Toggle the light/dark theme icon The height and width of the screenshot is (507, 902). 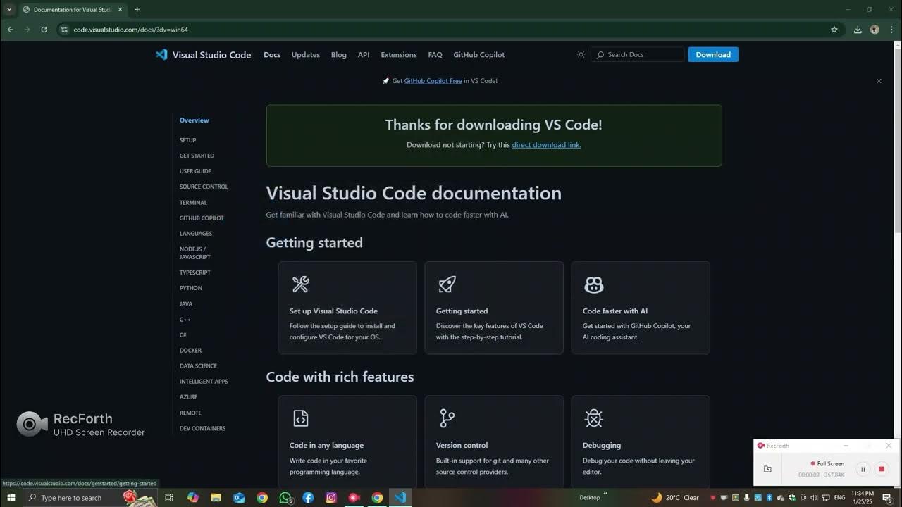(581, 55)
